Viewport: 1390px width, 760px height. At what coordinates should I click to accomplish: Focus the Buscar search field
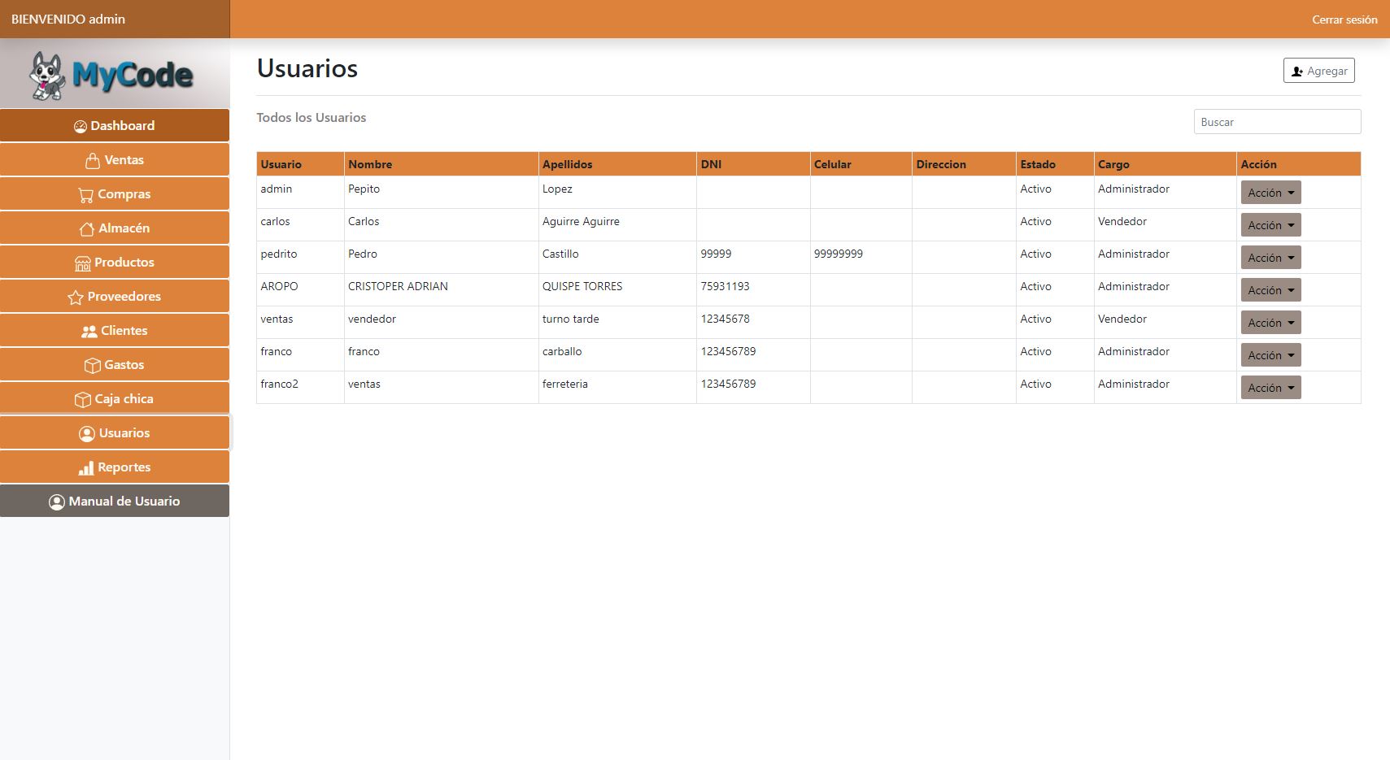(1276, 122)
